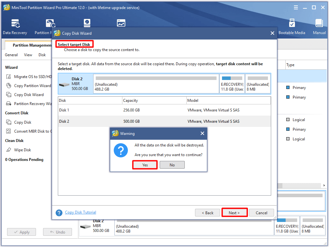Click the scroll right arrow of partition list

pyautogui.click(x=324, y=185)
